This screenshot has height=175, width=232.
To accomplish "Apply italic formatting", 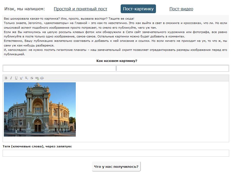I will [11, 78].
